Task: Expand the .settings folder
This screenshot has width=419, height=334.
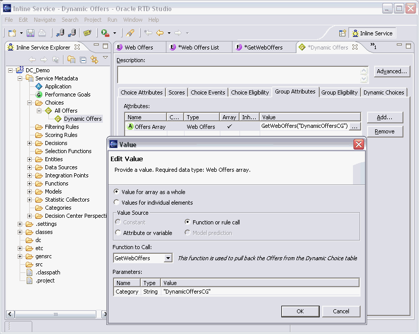Action: [x=20, y=224]
